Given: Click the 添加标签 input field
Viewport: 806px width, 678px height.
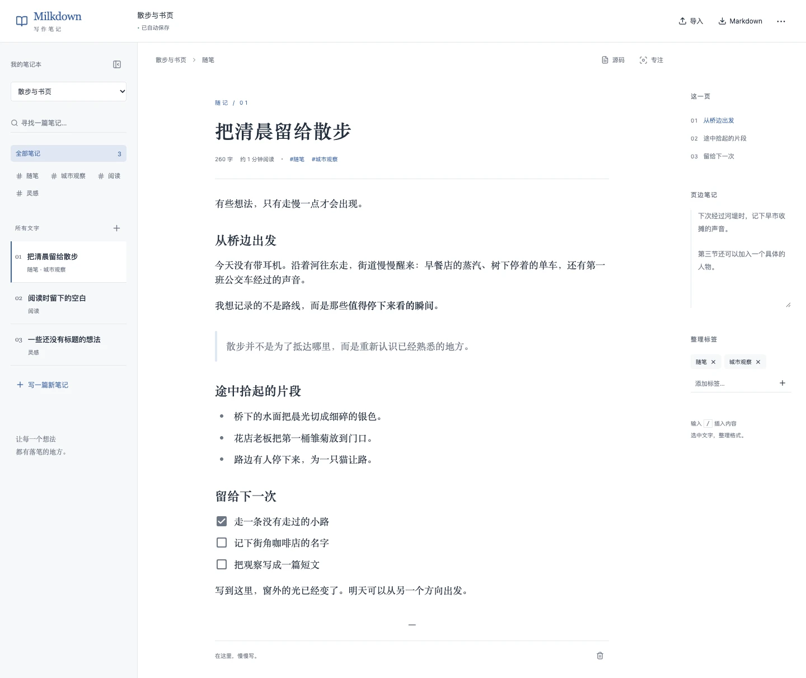Looking at the screenshot, I should pos(733,384).
